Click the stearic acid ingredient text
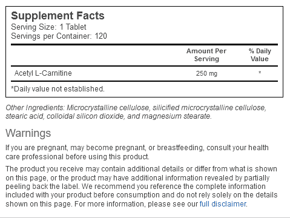The height and width of the screenshot is (218, 290). (24, 116)
